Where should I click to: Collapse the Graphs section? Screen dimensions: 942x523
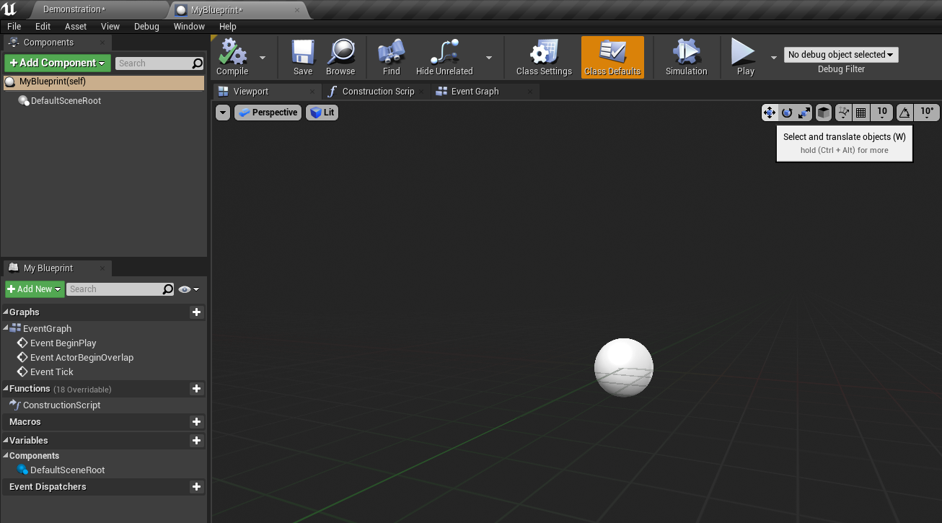pos(6,312)
